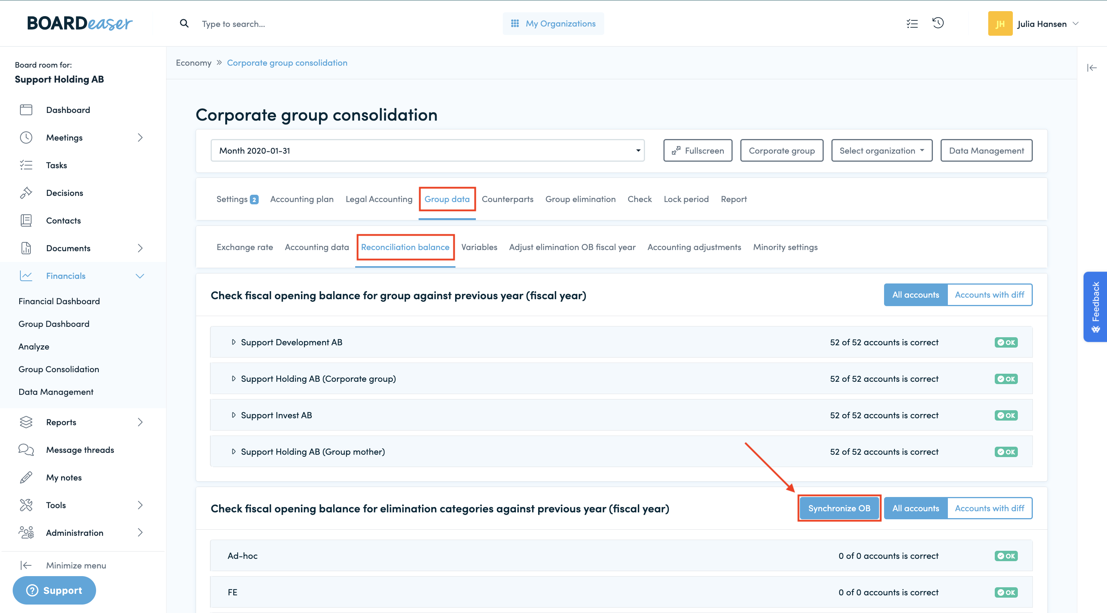Expand the Administration submenu chevron
Screen dimensions: 1107x613
(140, 532)
